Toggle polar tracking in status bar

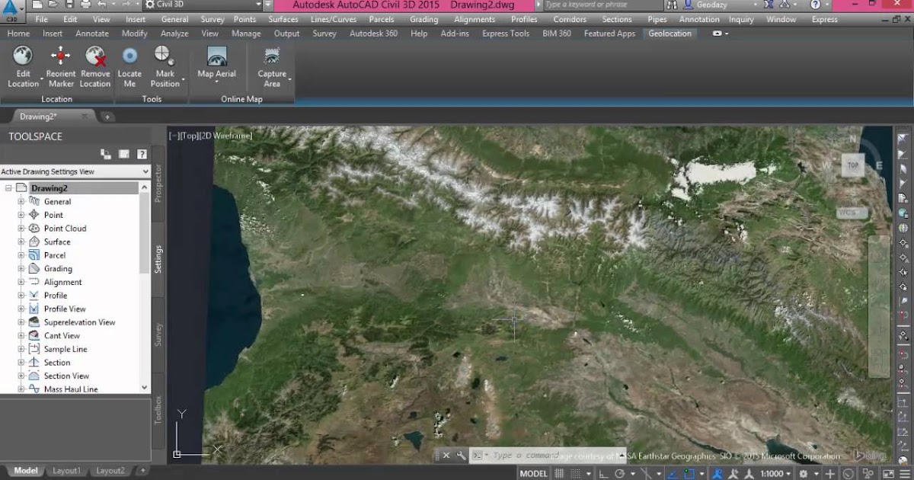coord(620,473)
